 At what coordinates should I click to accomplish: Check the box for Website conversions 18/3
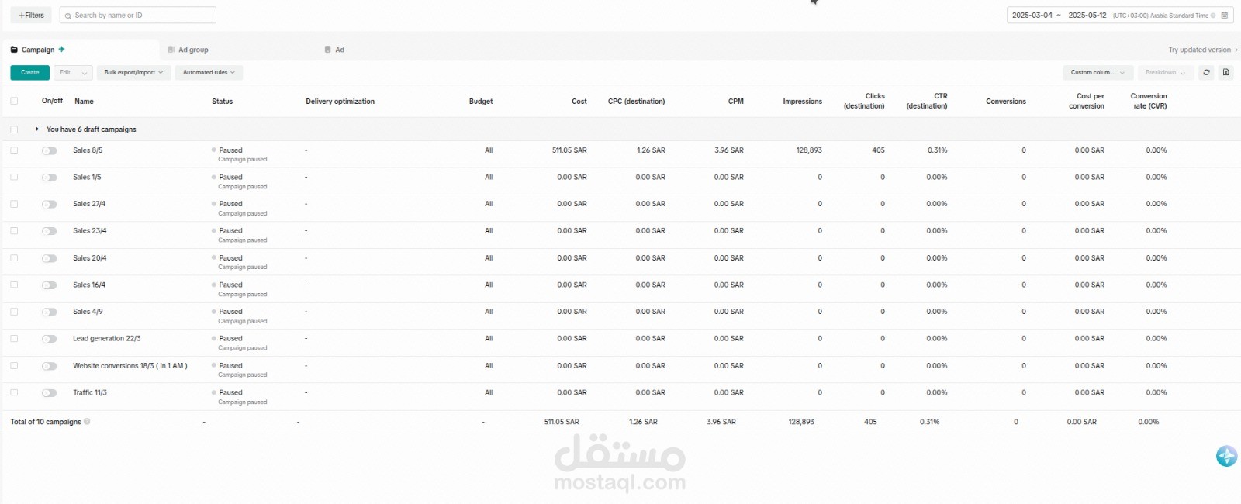[14, 365]
